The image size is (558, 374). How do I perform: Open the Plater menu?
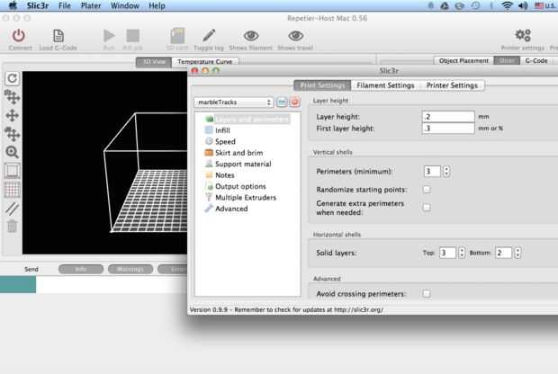point(91,5)
